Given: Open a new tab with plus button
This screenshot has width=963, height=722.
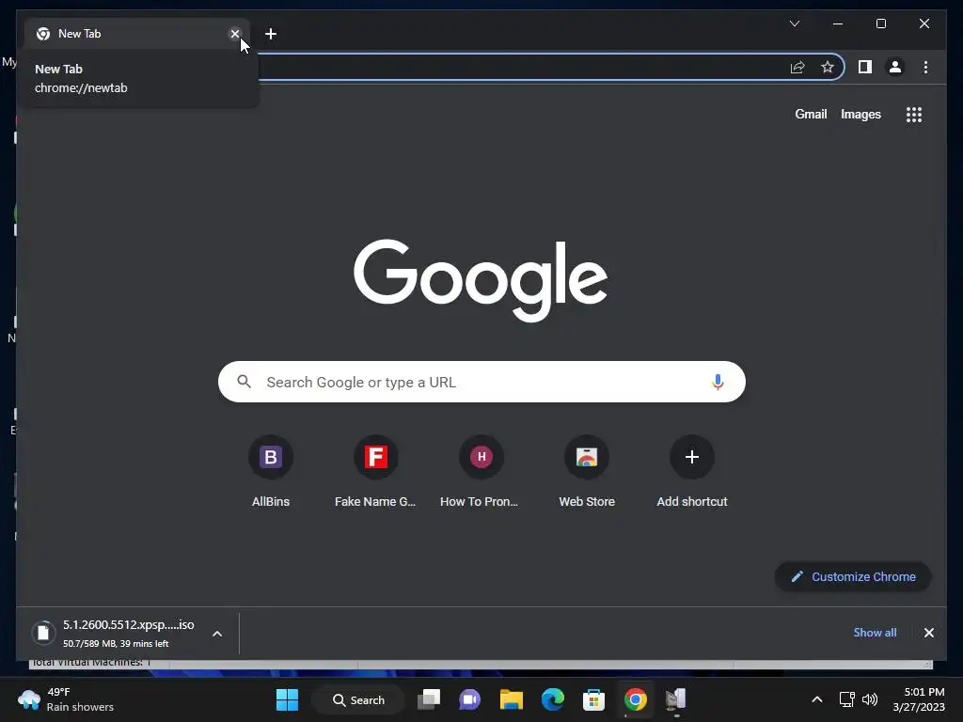Looking at the screenshot, I should click(x=271, y=34).
